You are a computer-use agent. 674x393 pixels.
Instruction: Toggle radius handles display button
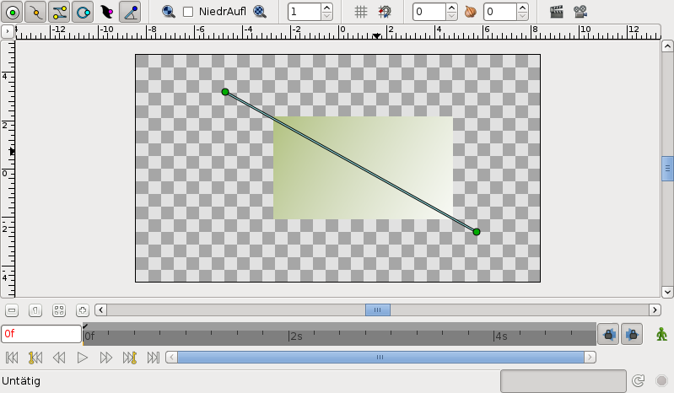(x=83, y=12)
